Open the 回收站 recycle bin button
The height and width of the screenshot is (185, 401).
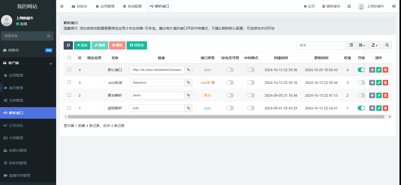point(137,45)
